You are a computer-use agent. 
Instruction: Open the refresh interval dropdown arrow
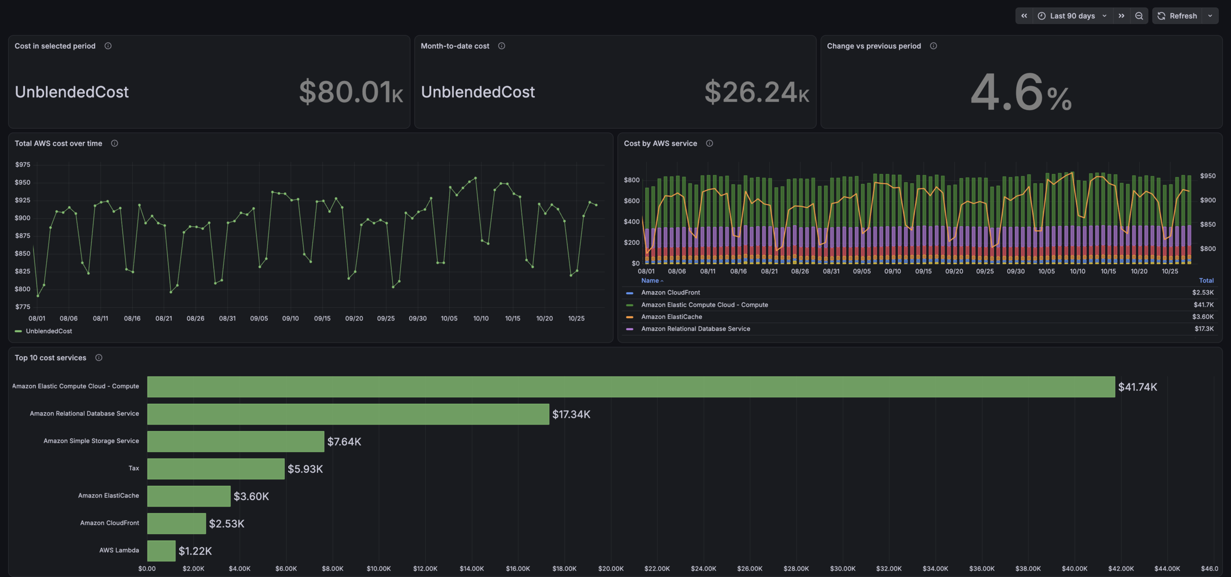(1210, 16)
